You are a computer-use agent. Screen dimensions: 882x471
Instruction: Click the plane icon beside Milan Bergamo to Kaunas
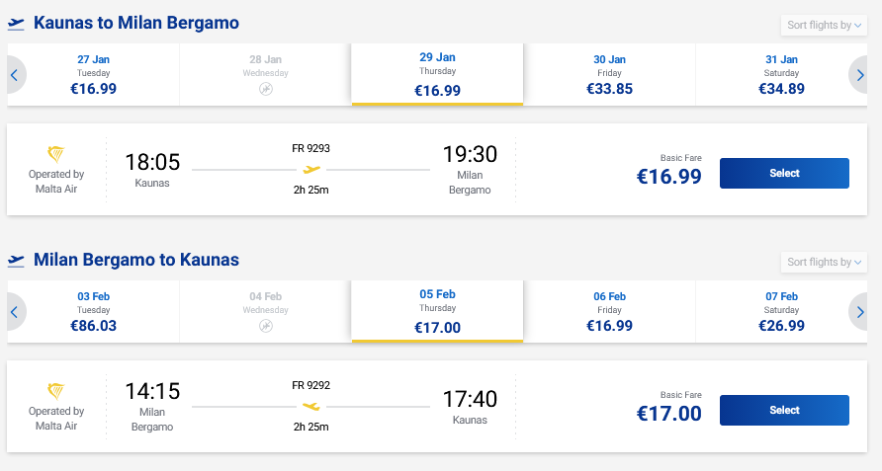16,261
